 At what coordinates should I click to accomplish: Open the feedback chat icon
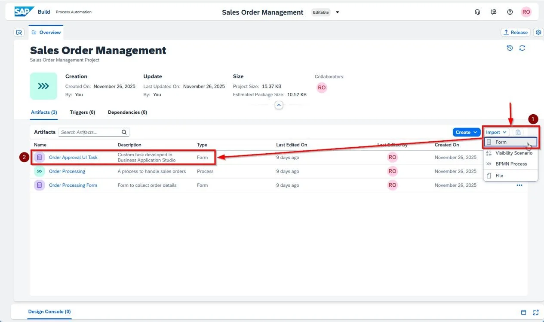(494, 12)
